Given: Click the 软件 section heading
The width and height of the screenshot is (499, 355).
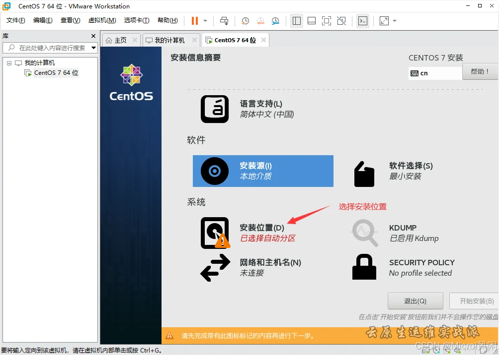Looking at the screenshot, I should coord(196,140).
